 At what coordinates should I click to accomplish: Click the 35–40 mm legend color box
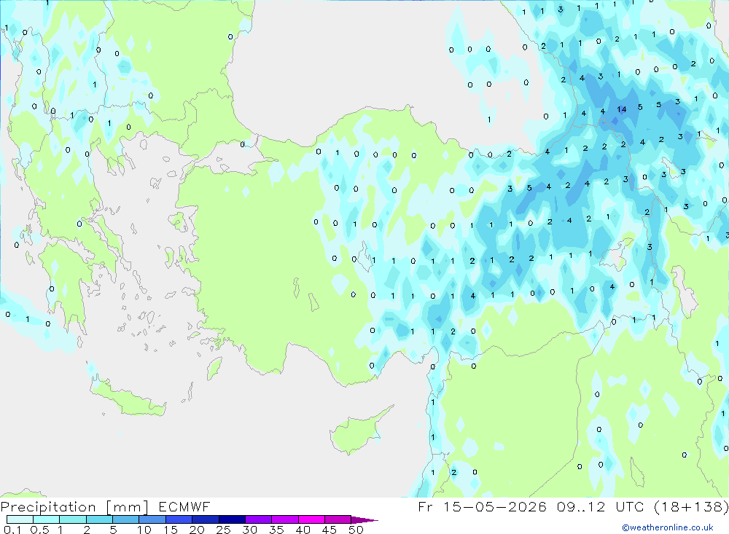tap(285, 519)
